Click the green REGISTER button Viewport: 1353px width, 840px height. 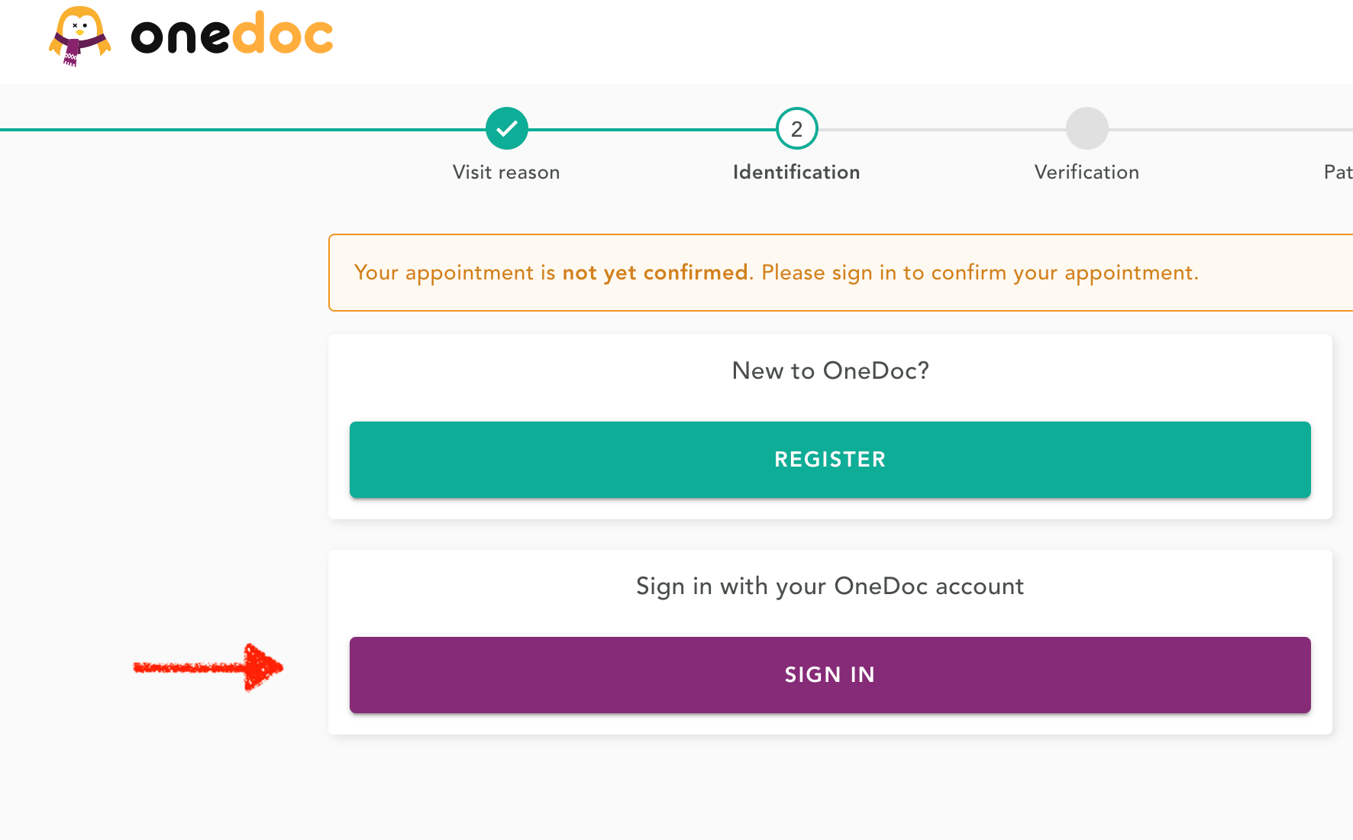pos(830,460)
